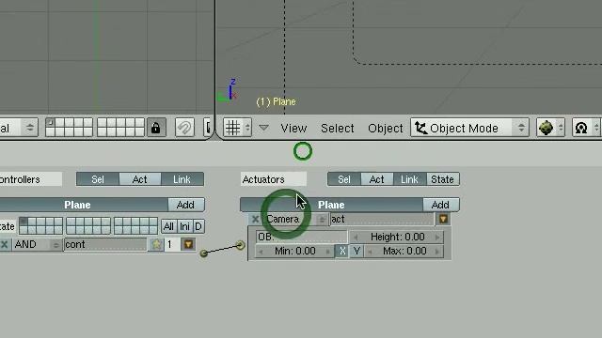Click the '(1) Plane' viewport label
This screenshot has height=338, width=602.
(276, 102)
